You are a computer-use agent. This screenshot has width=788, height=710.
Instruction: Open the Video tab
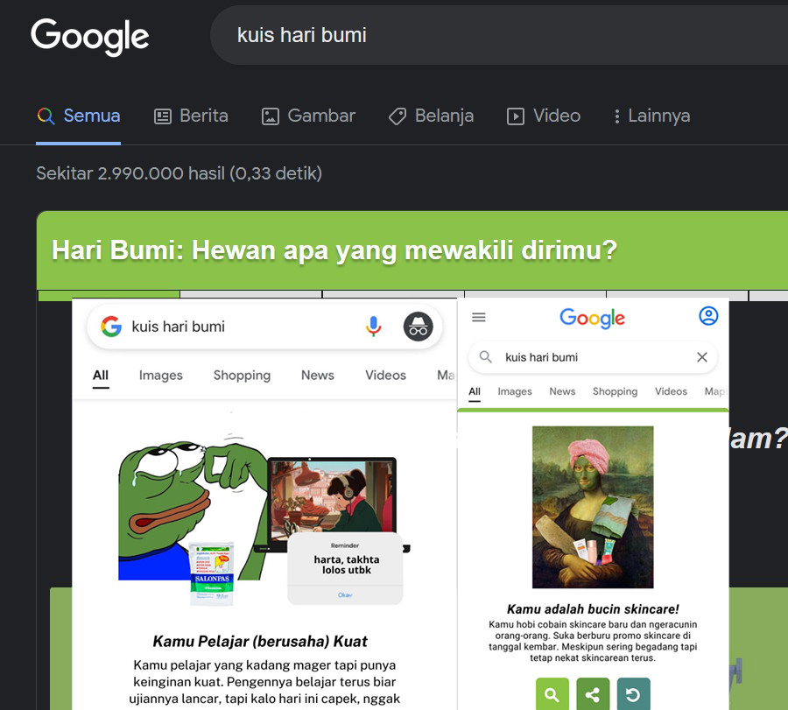544,116
